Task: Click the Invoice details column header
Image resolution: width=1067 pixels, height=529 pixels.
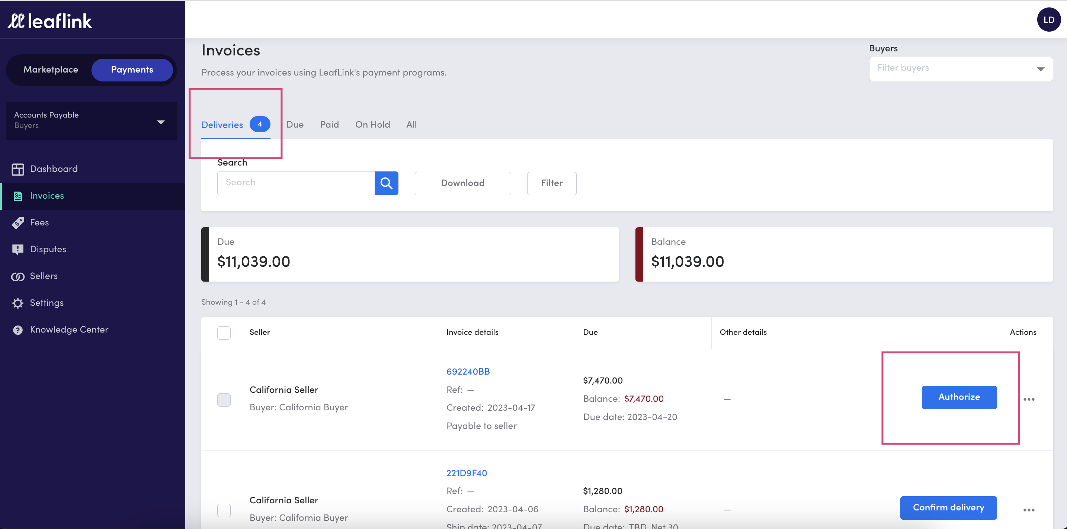Action: (472, 332)
